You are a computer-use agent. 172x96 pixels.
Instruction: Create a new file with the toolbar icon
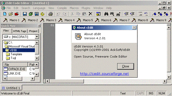pyautogui.click(x=5, y=14)
